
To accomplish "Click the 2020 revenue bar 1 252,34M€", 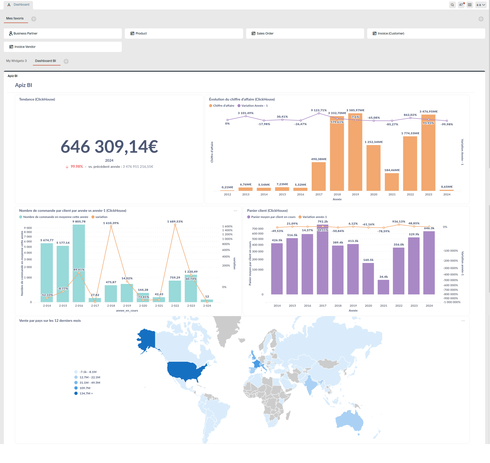I will [x=374, y=168].
